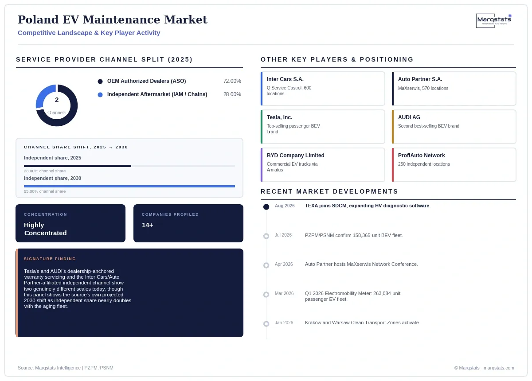Click the Independent Aftermarket (IAM / Chains) label

coord(157,94)
